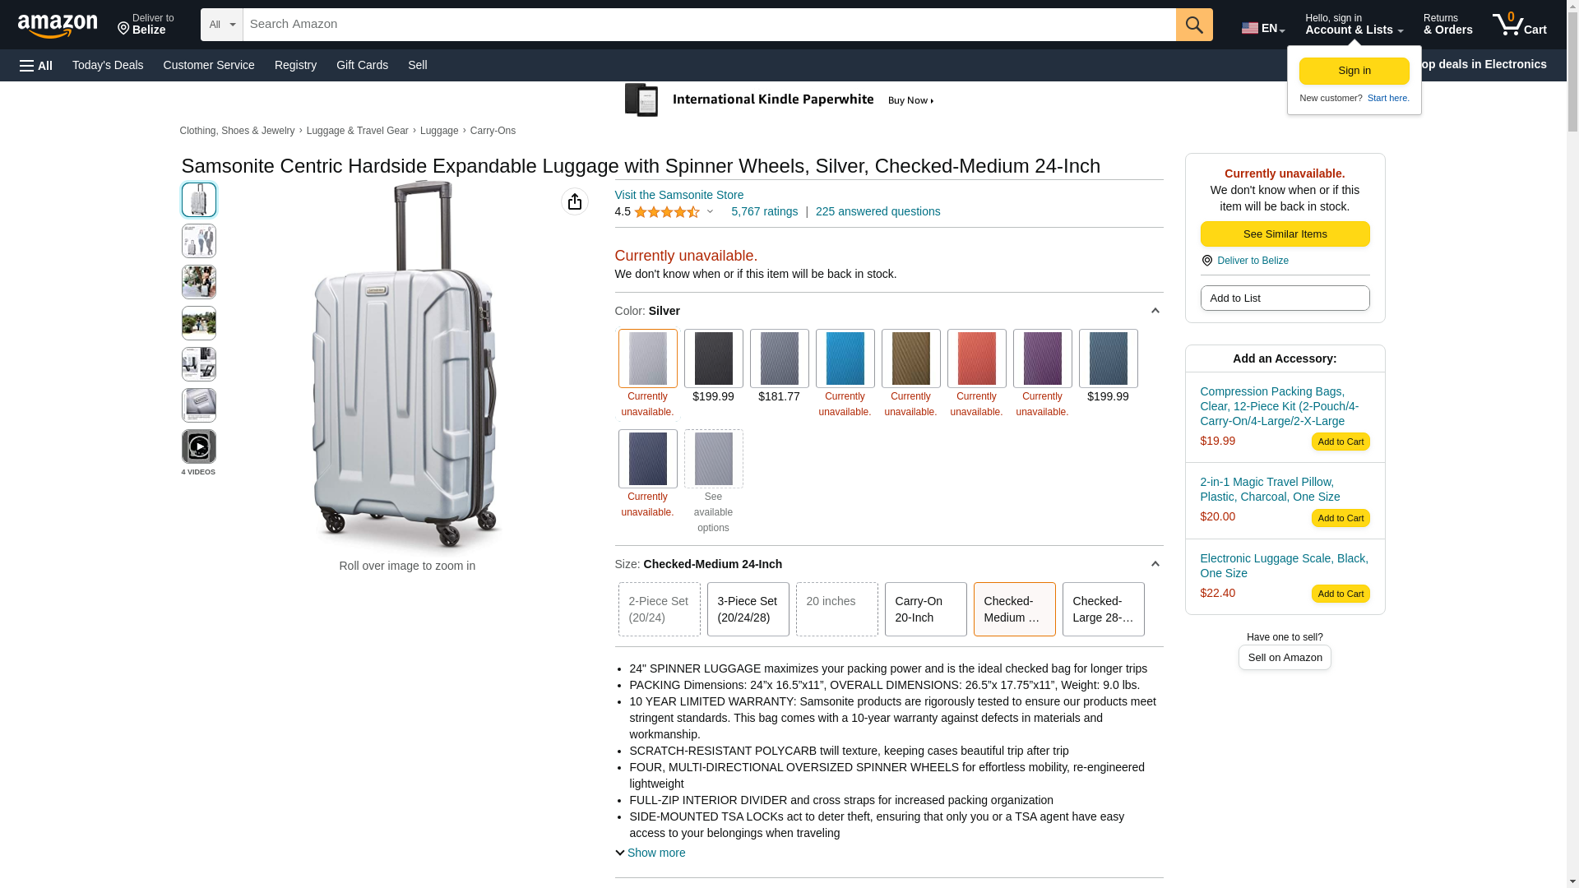1579x888 pixels.
Task: Open the search category All dropdown
Action: 221,25
